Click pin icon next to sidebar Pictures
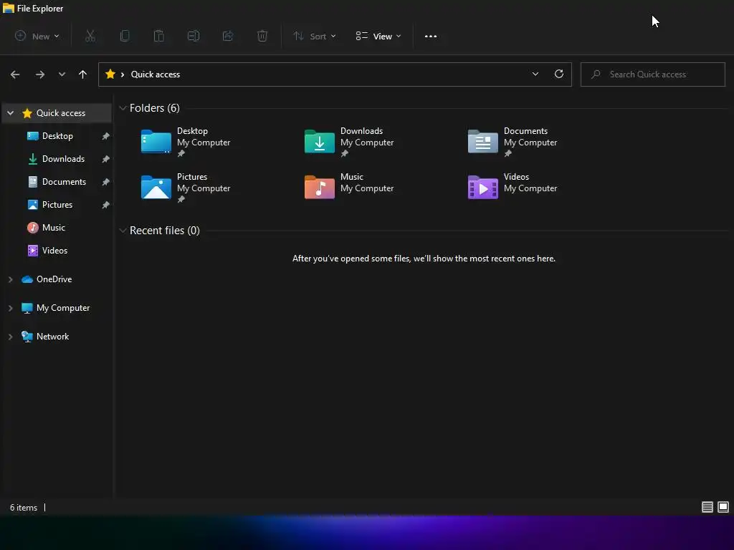734x550 pixels. [106, 205]
